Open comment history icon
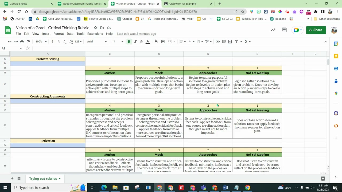The image size is (342, 192). point(284,30)
